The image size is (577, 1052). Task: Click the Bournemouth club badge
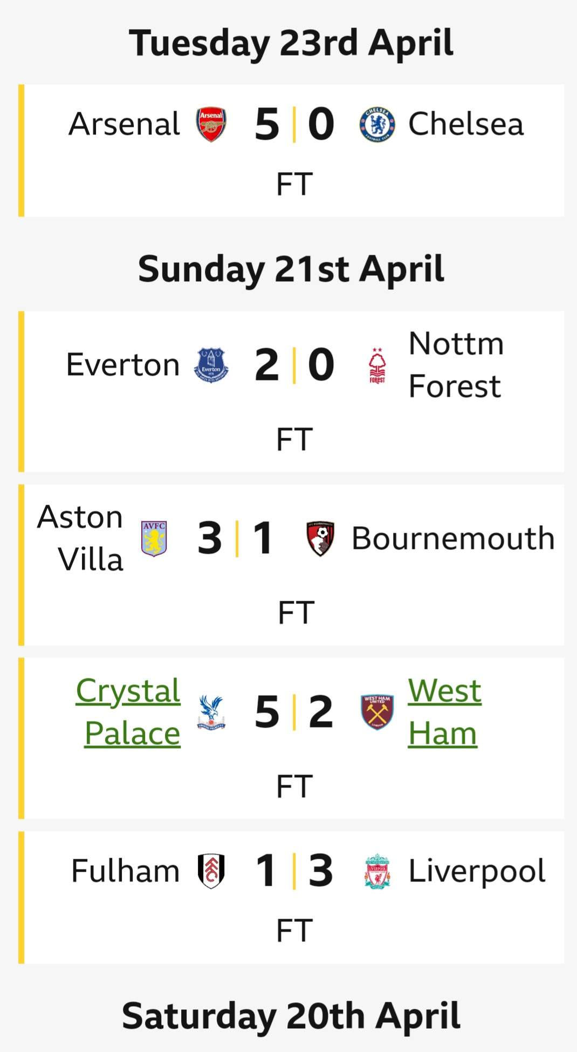coord(320,538)
